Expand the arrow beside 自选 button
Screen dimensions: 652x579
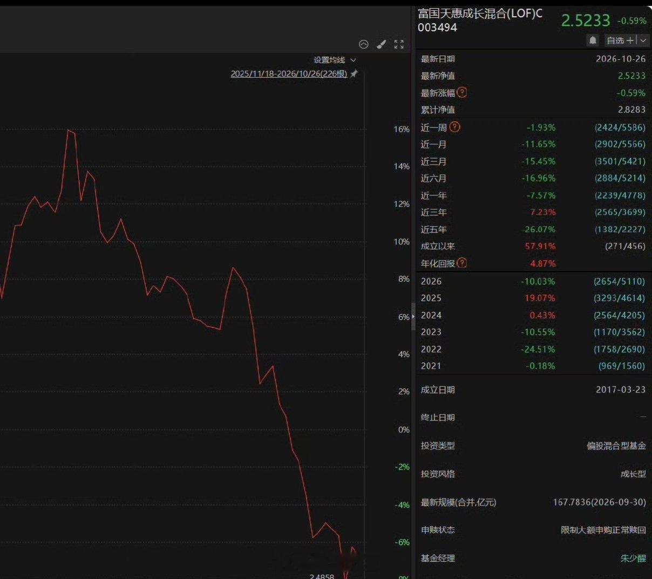pyautogui.click(x=643, y=40)
